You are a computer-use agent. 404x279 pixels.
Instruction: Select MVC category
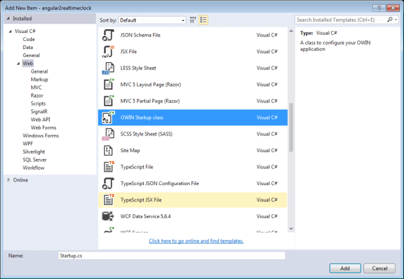click(36, 88)
